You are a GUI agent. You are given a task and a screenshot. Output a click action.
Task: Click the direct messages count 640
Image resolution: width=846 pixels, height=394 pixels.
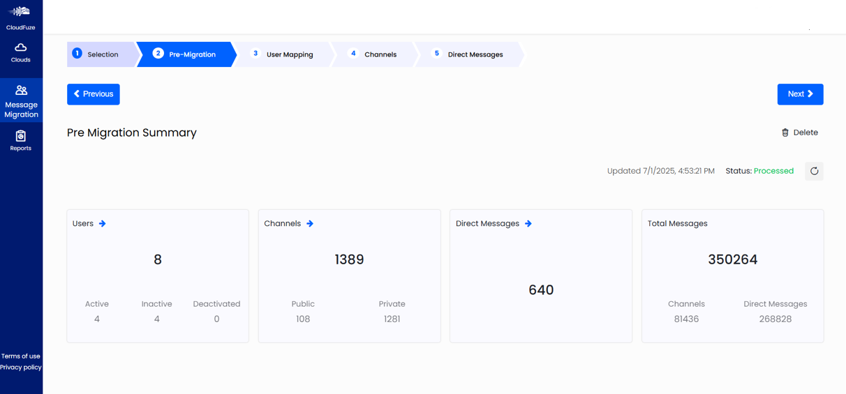pos(541,290)
